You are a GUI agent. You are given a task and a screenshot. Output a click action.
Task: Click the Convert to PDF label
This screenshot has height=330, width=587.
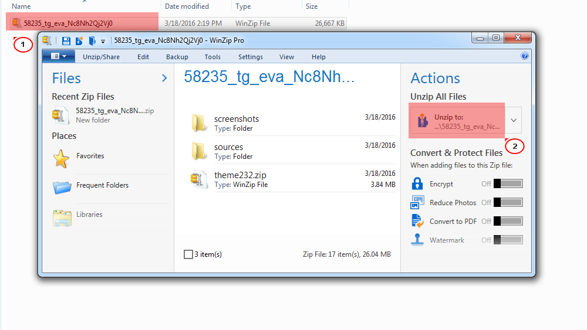[x=453, y=221]
